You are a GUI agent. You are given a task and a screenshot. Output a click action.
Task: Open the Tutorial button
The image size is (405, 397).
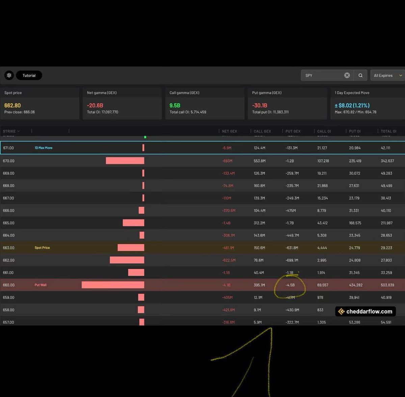(29, 75)
